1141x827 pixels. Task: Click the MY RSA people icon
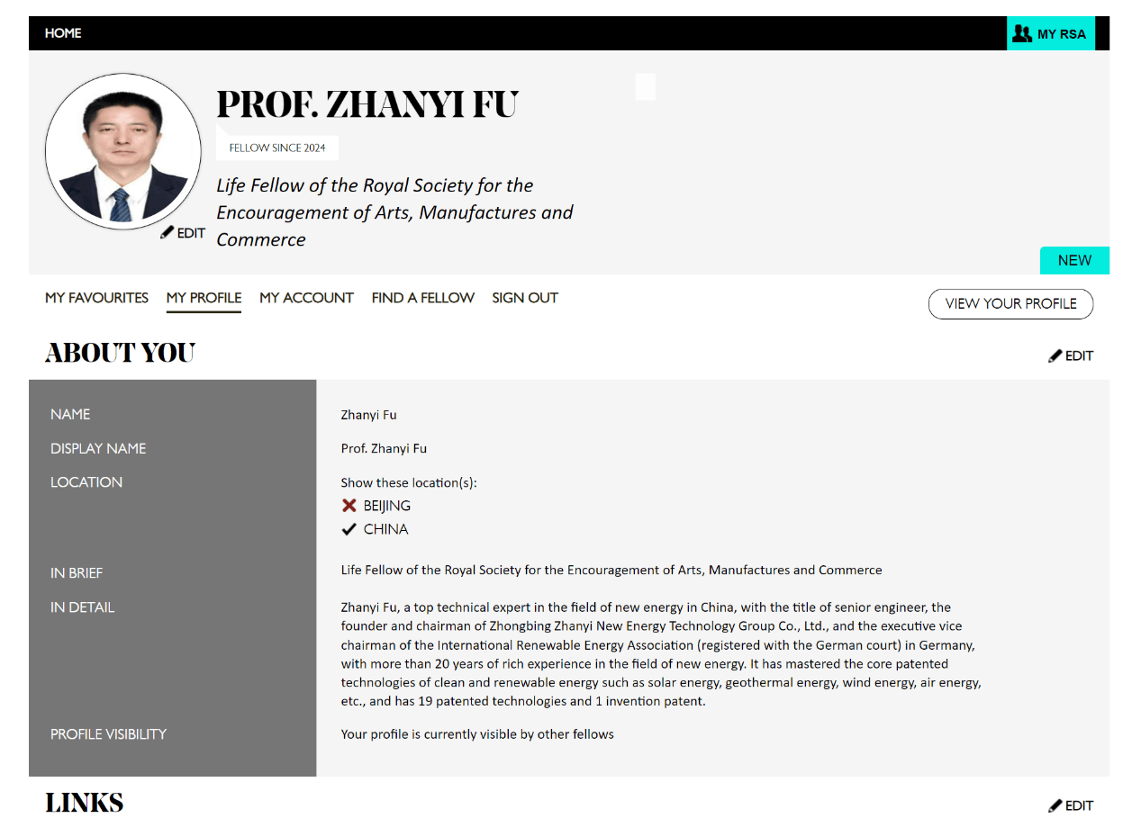[x=1021, y=33]
